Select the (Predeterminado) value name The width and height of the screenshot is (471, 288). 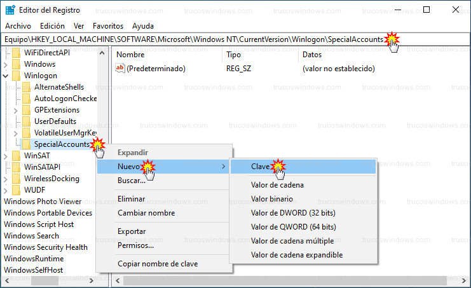(156, 69)
